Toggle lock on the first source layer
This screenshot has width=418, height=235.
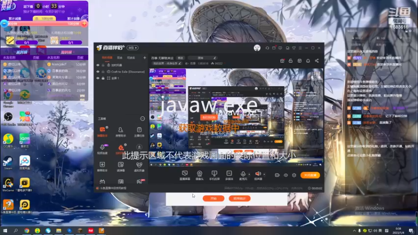tap(103, 65)
